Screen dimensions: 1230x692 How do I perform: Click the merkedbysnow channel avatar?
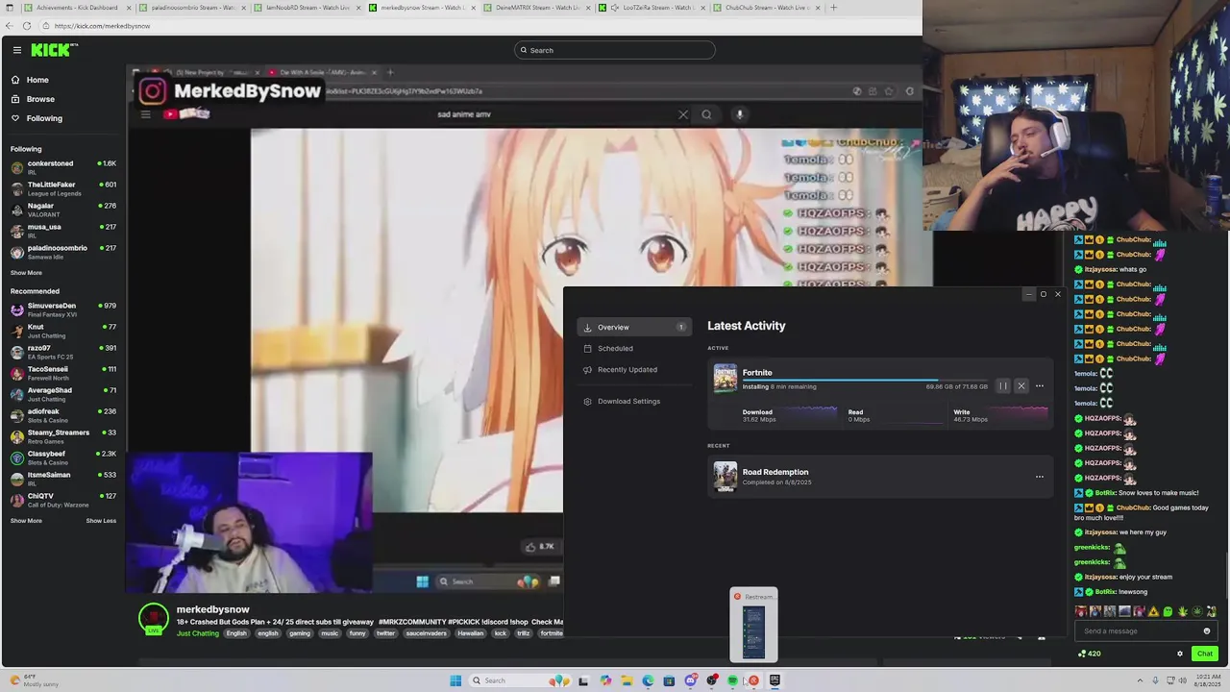tap(154, 618)
